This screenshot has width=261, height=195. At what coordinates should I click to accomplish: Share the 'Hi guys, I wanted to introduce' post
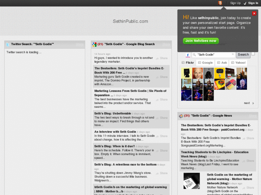[x=162, y=58]
